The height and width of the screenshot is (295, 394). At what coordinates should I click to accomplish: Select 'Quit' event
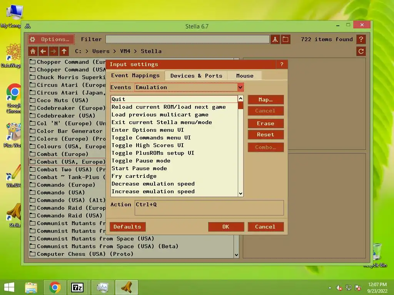tap(174, 99)
